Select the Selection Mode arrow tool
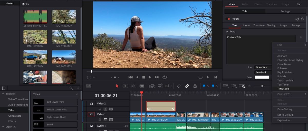The image size is (308, 131). (117, 86)
